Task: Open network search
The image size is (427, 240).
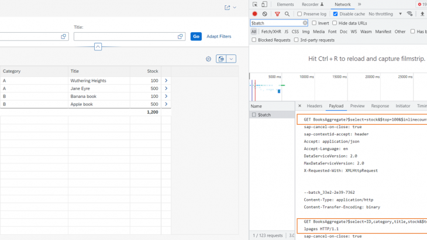Action: [x=287, y=14]
